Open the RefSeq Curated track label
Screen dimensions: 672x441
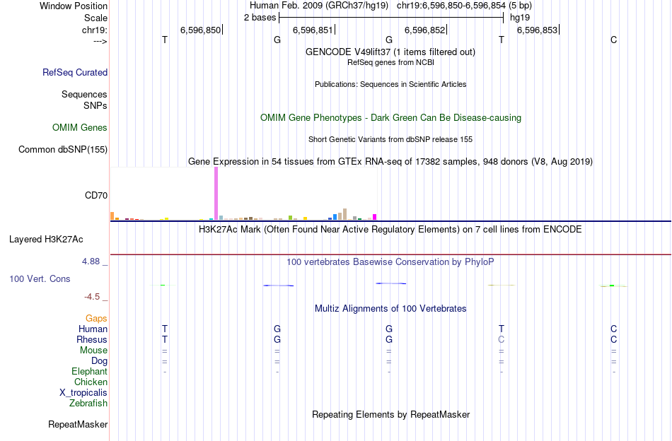click(x=75, y=72)
